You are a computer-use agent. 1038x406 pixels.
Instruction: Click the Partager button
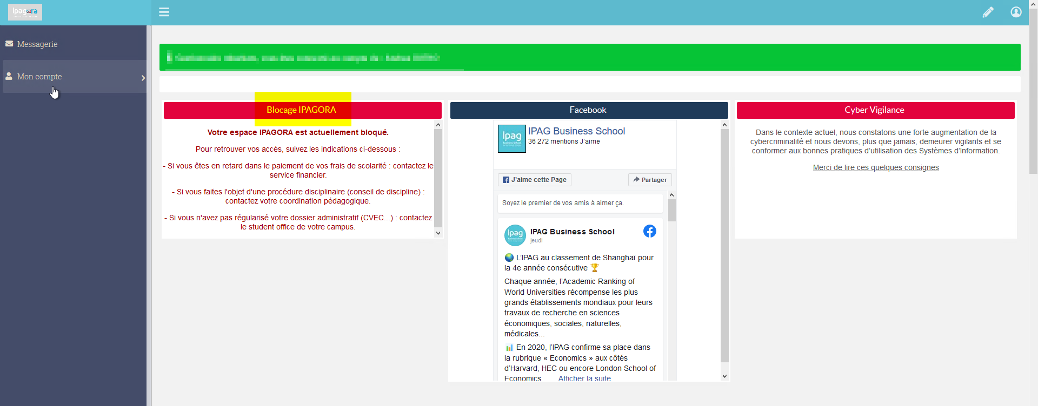(650, 180)
